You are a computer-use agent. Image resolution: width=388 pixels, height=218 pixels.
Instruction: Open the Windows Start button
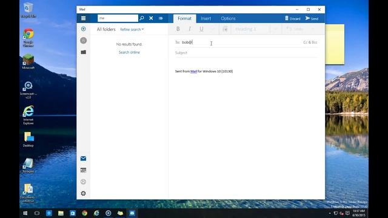[x=25, y=213]
